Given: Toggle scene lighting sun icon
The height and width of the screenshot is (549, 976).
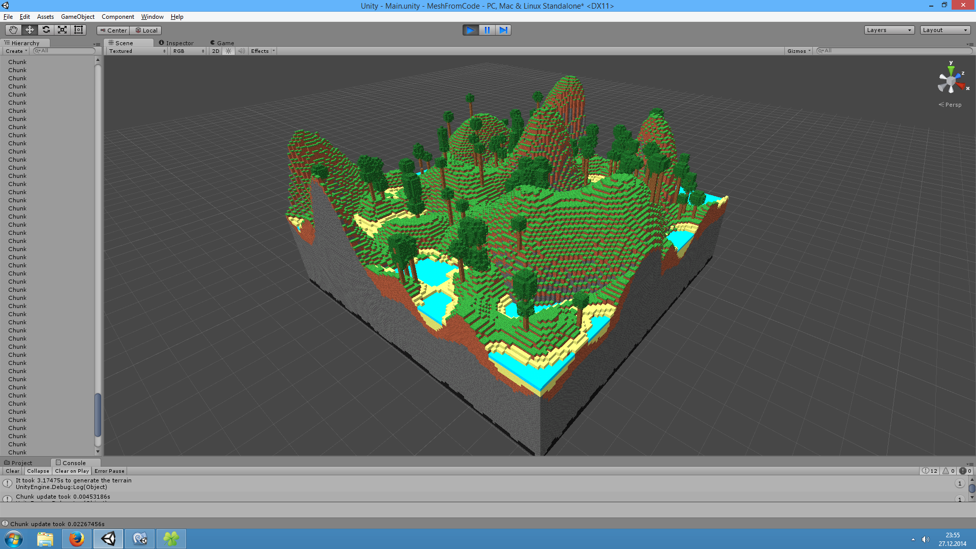Looking at the screenshot, I should pos(228,51).
